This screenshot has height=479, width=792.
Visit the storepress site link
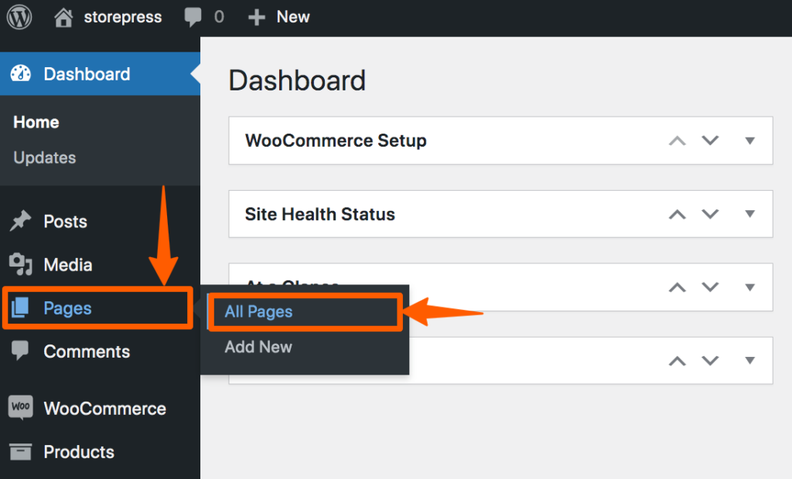[x=123, y=17]
